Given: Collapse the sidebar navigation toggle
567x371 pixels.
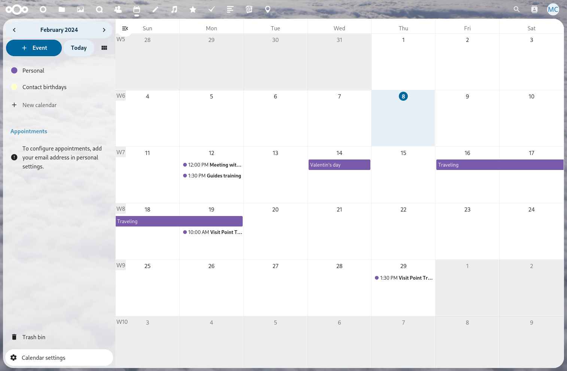Looking at the screenshot, I should pos(125,28).
